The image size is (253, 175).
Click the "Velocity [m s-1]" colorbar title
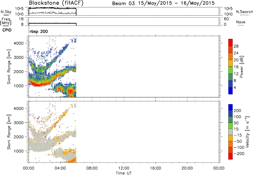pyautogui.click(x=247, y=132)
